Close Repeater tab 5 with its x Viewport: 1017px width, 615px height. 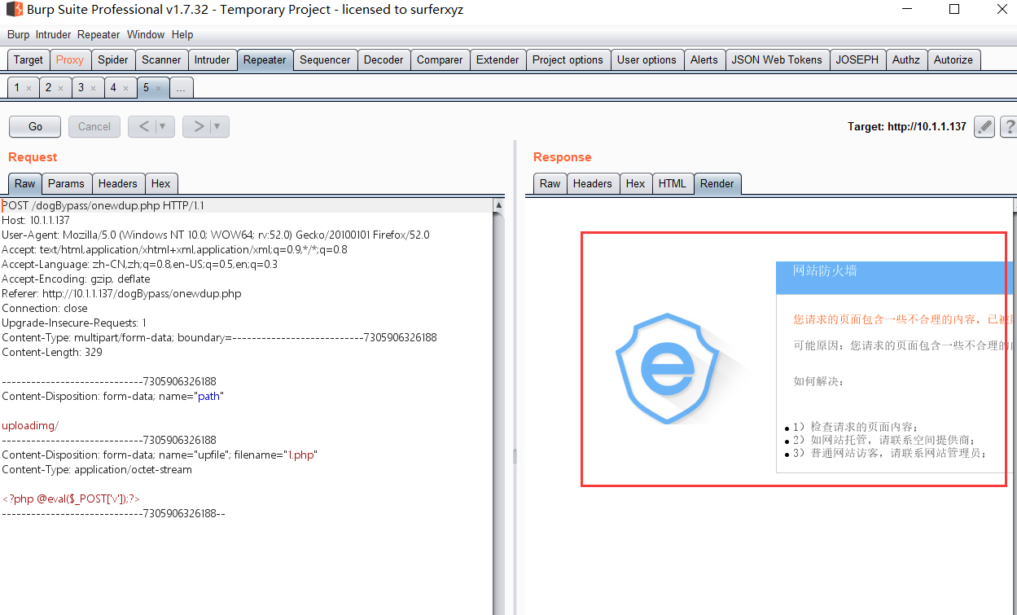158,88
